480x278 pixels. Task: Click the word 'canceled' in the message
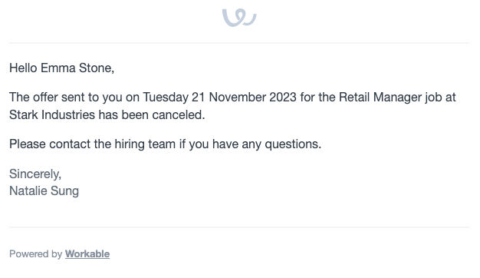point(177,114)
